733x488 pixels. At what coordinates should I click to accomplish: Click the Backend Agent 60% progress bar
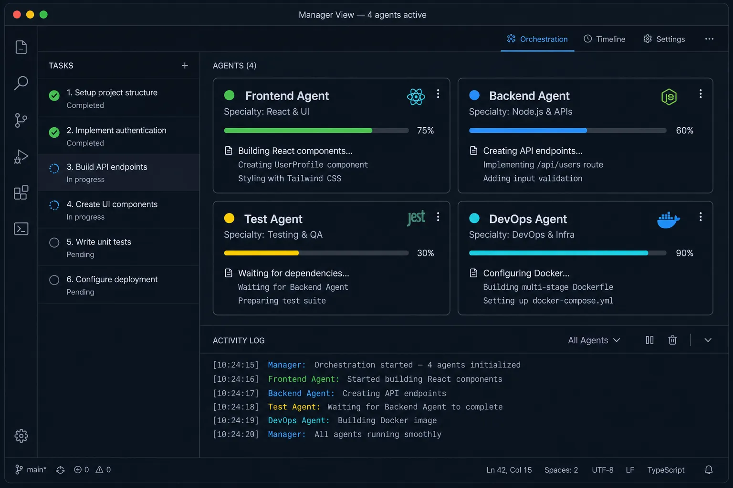point(567,130)
